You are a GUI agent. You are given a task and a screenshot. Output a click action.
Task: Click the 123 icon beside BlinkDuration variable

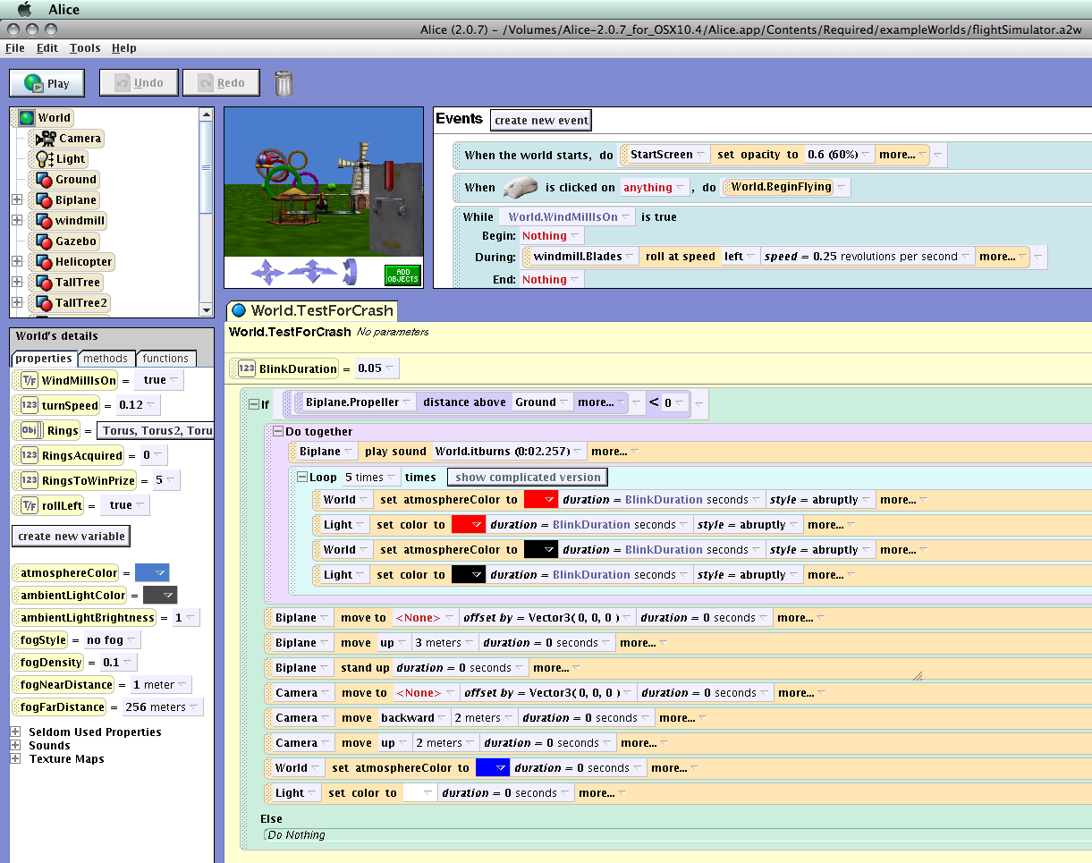click(x=247, y=368)
